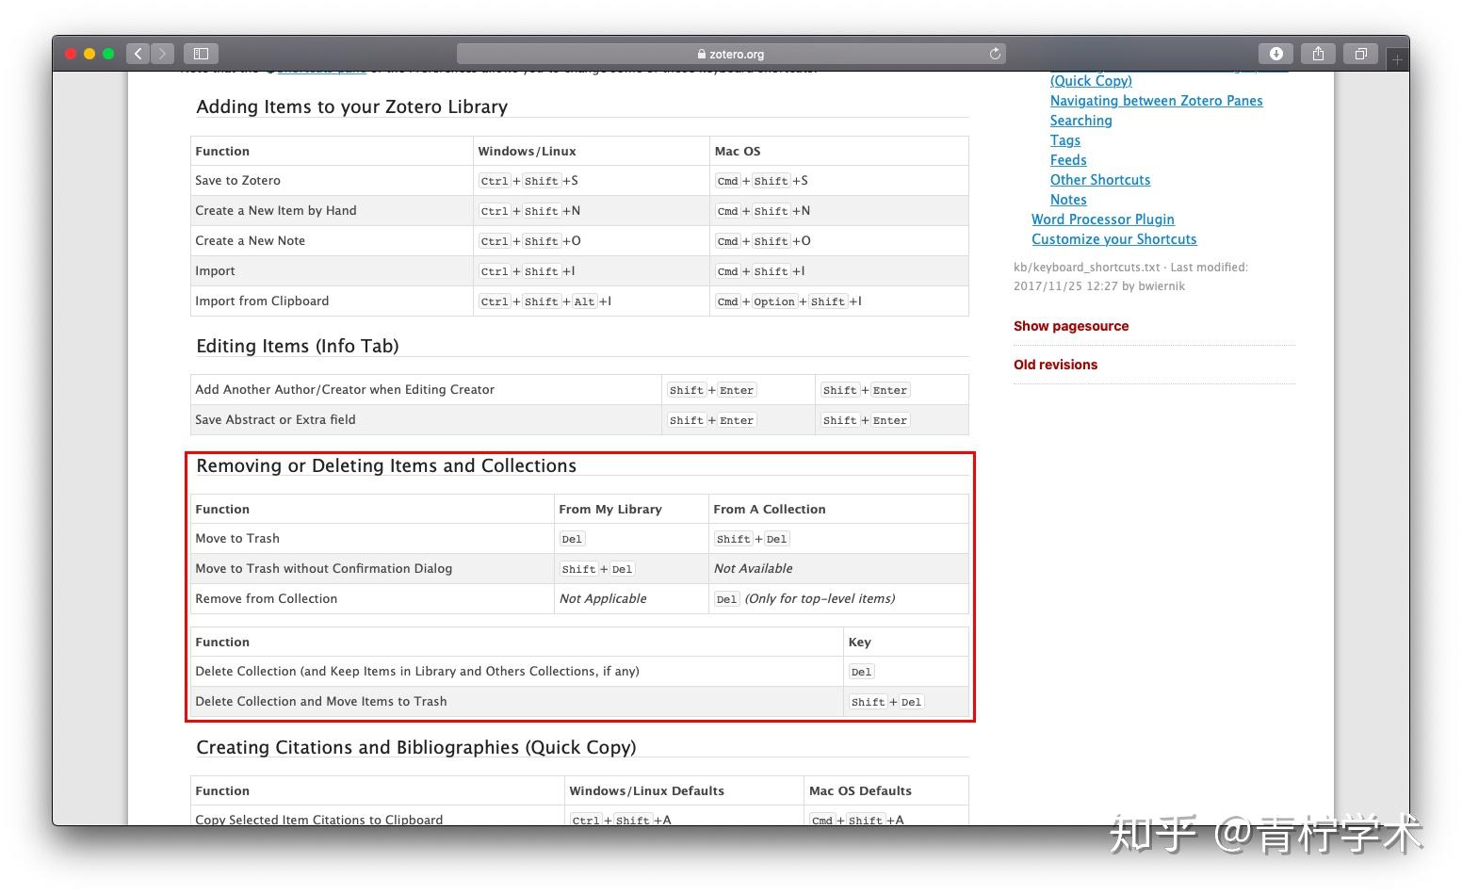1462x895 pixels.
Task: Jump to Navigating between Zotero Panes
Action: [1156, 101]
